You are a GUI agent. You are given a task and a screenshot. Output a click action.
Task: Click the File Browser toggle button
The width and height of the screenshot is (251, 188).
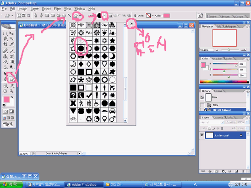(201, 16)
